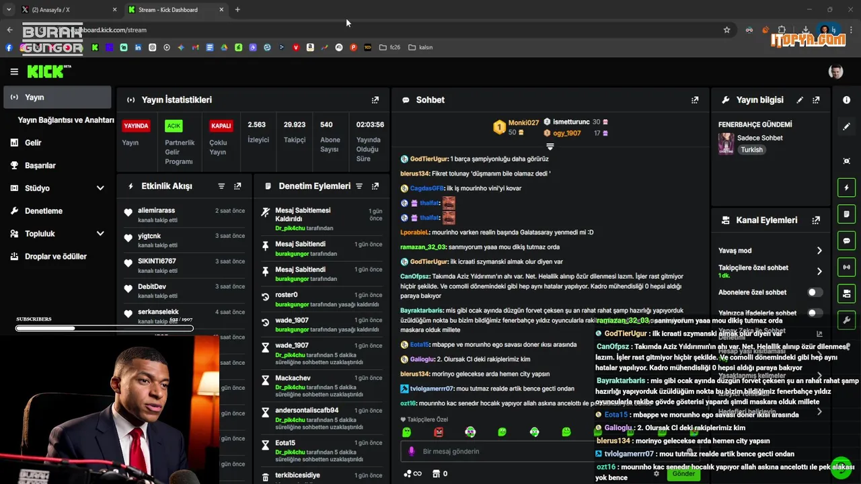Click the channel points infinity icon
Screen dimensions: 861x484
point(412,473)
